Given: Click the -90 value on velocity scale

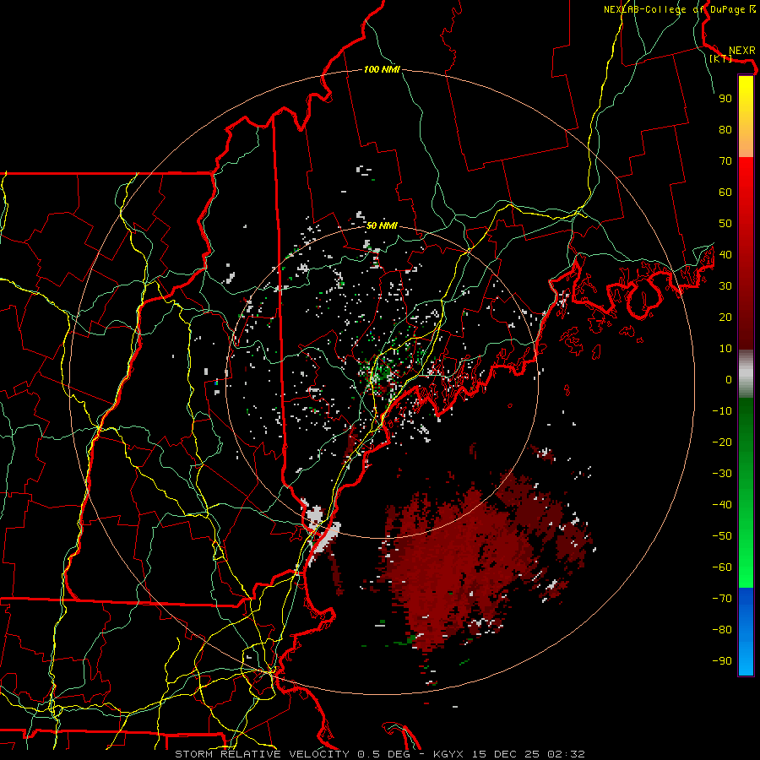Looking at the screenshot, I should click(x=722, y=661).
